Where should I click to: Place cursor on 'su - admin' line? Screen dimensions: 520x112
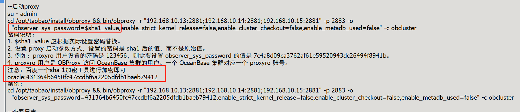[22, 14]
